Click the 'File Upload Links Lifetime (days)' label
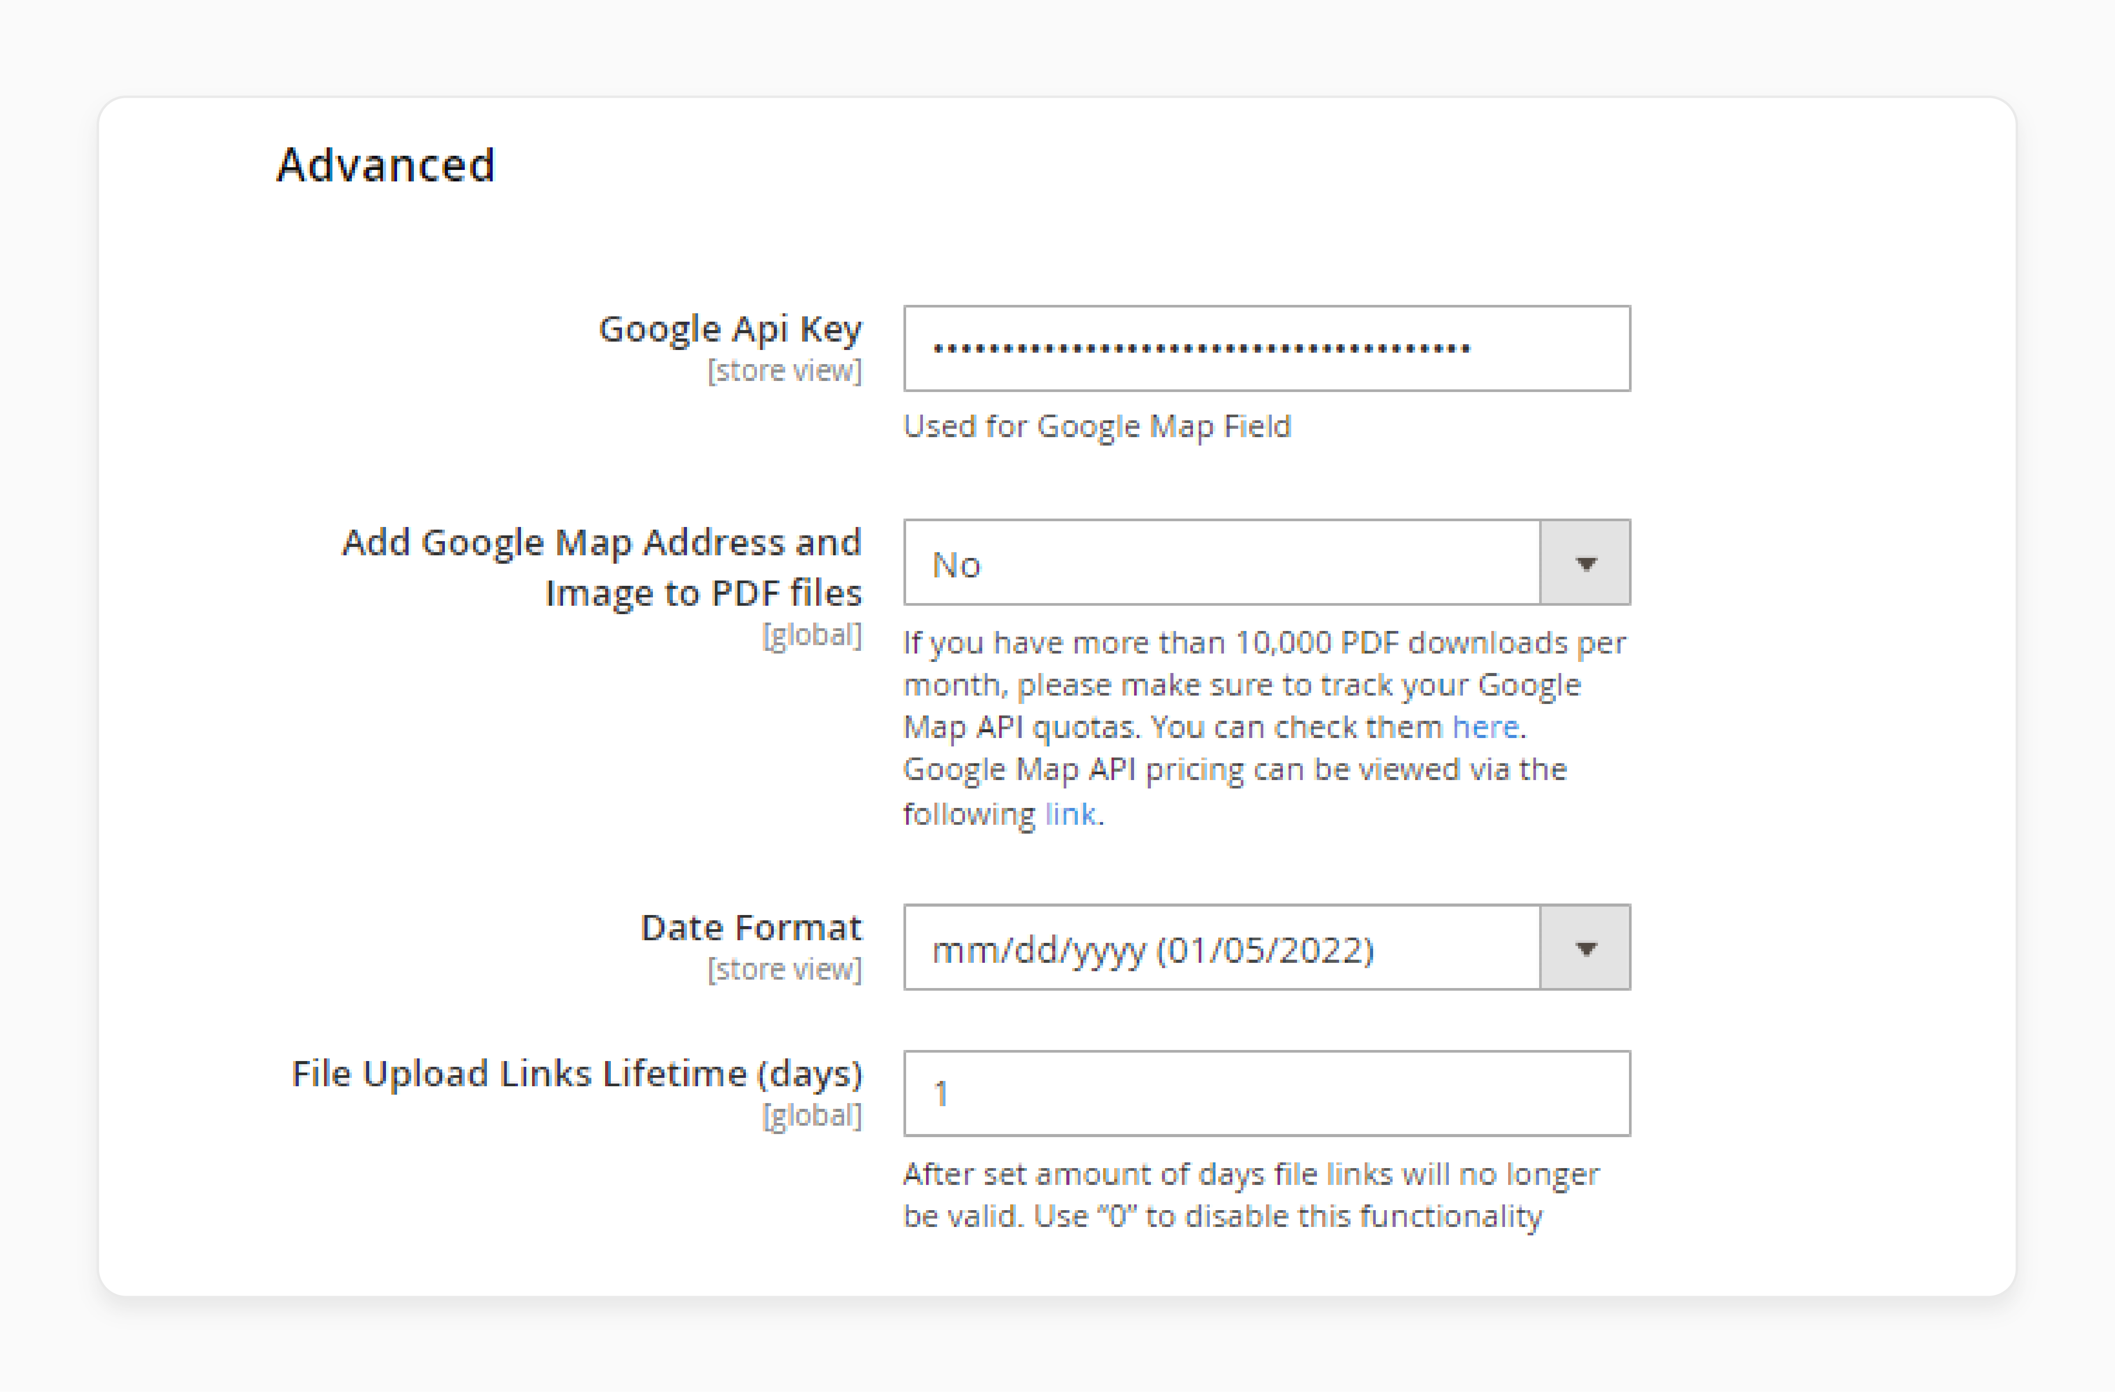Viewport: 2115px width, 1392px height. click(578, 1074)
